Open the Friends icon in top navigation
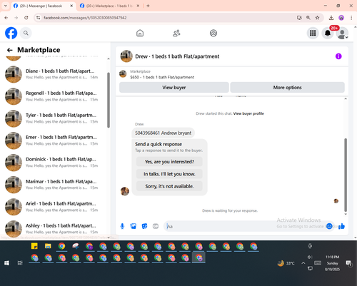 tap(176, 33)
